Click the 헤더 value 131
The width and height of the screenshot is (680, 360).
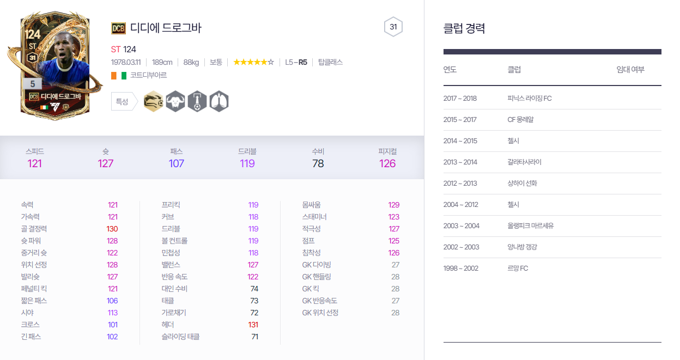(253, 325)
